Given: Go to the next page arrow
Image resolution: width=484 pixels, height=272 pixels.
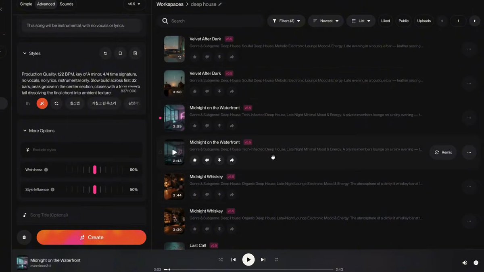Looking at the screenshot, I should 474,21.
